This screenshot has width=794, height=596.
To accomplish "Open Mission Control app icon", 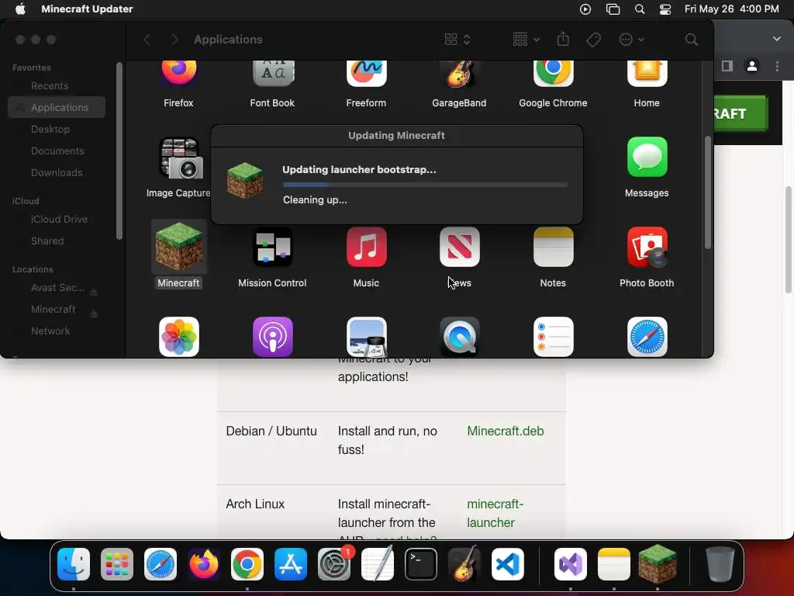I will pos(272,247).
